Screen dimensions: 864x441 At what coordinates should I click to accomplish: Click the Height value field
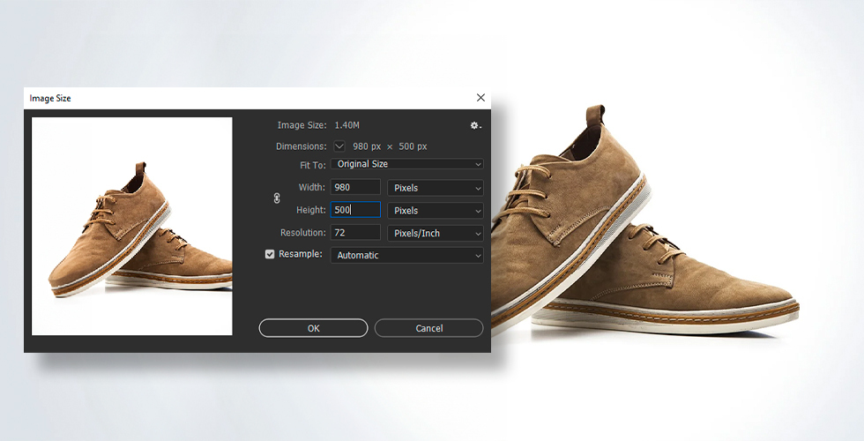(x=355, y=210)
